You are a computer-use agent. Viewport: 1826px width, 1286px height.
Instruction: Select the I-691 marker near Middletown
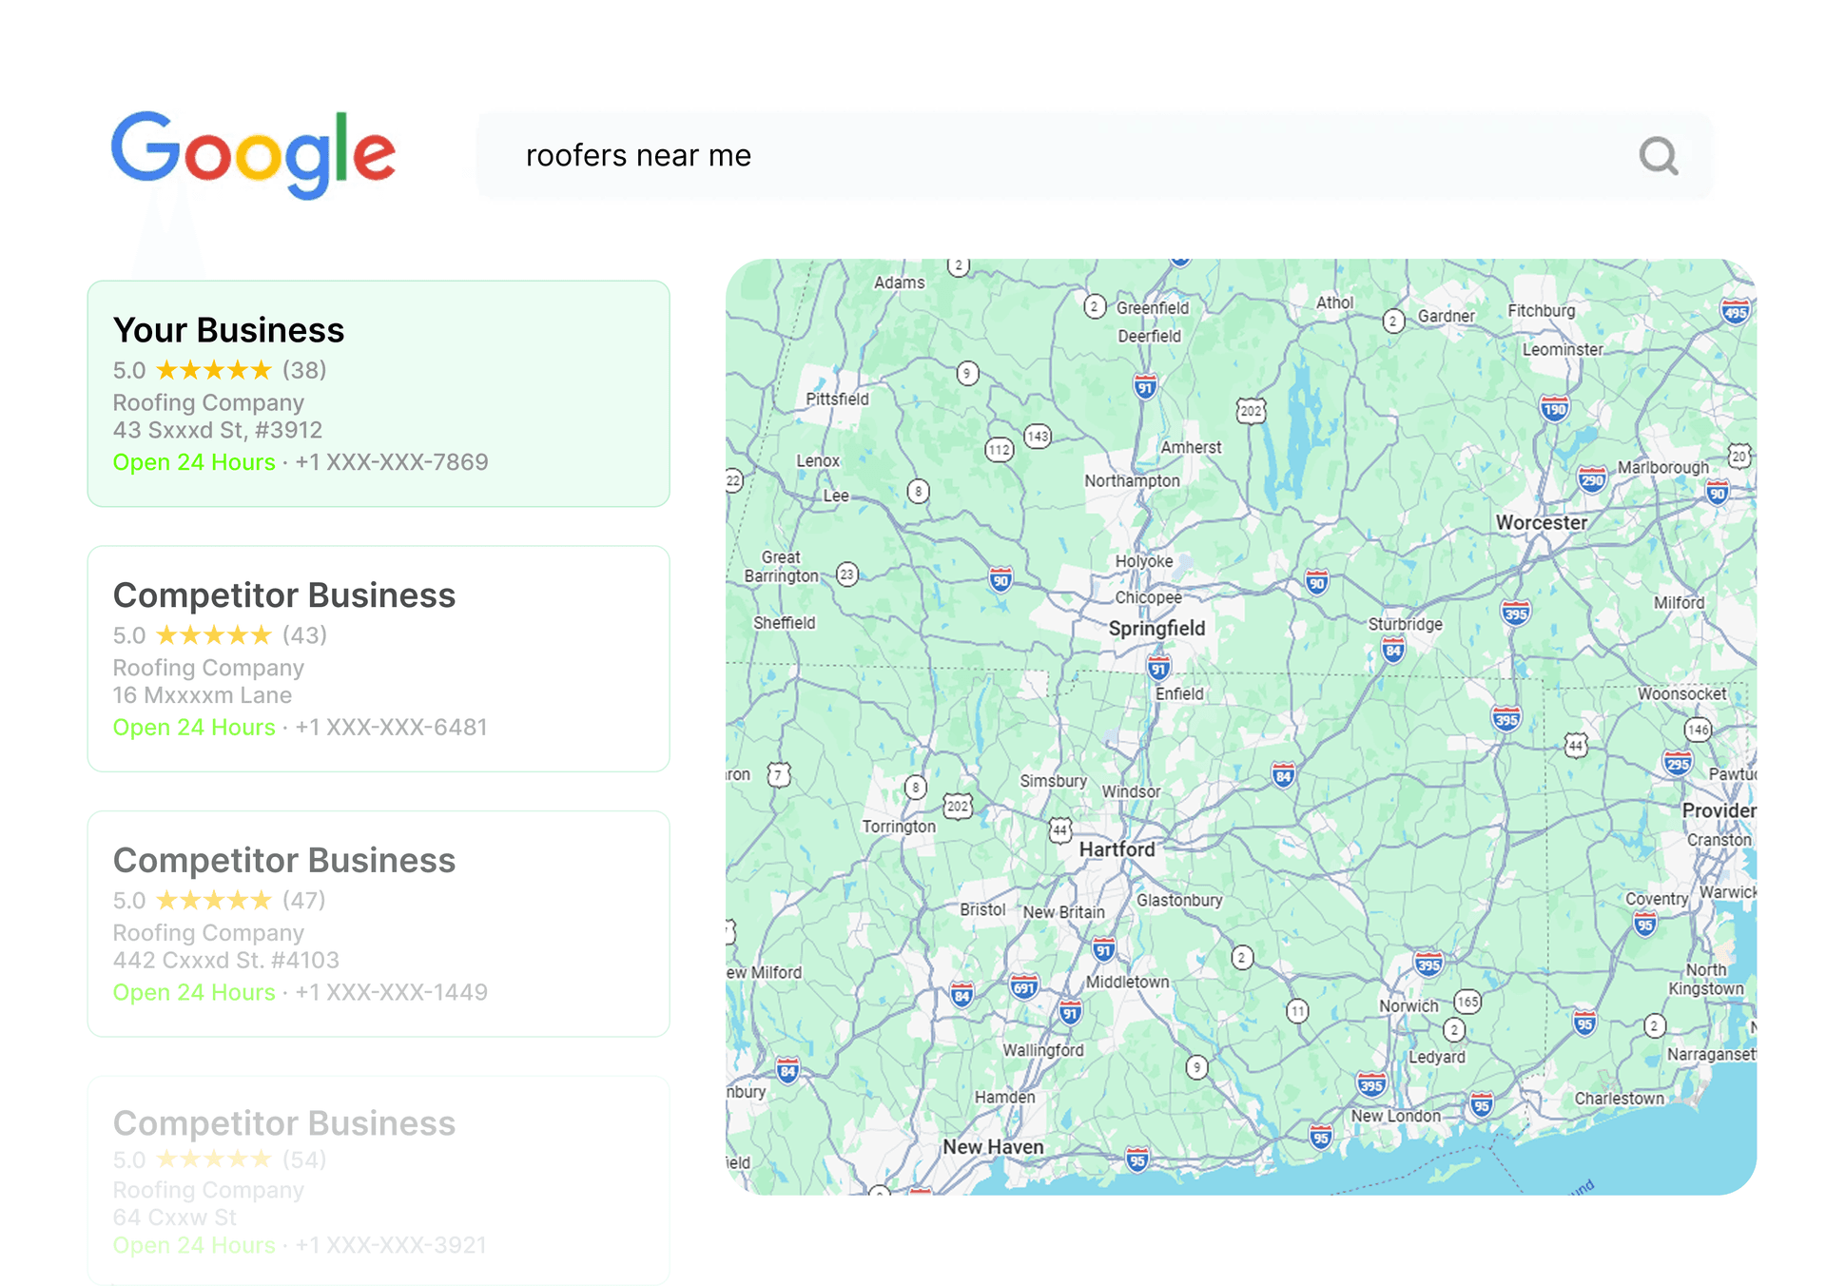tap(1024, 987)
